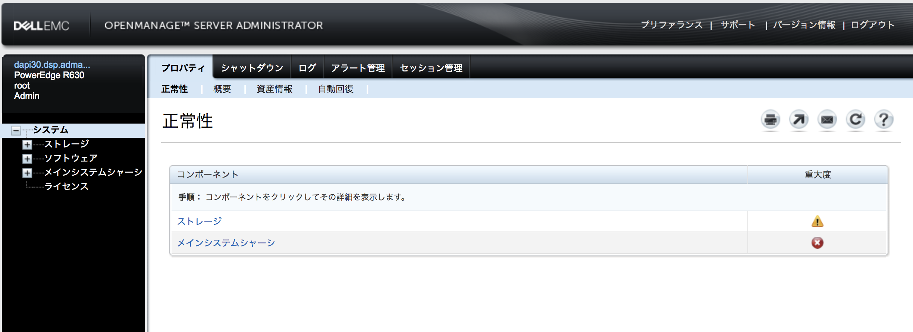Select the 正常性 sub-tab
The height and width of the screenshot is (332, 913).
[175, 89]
